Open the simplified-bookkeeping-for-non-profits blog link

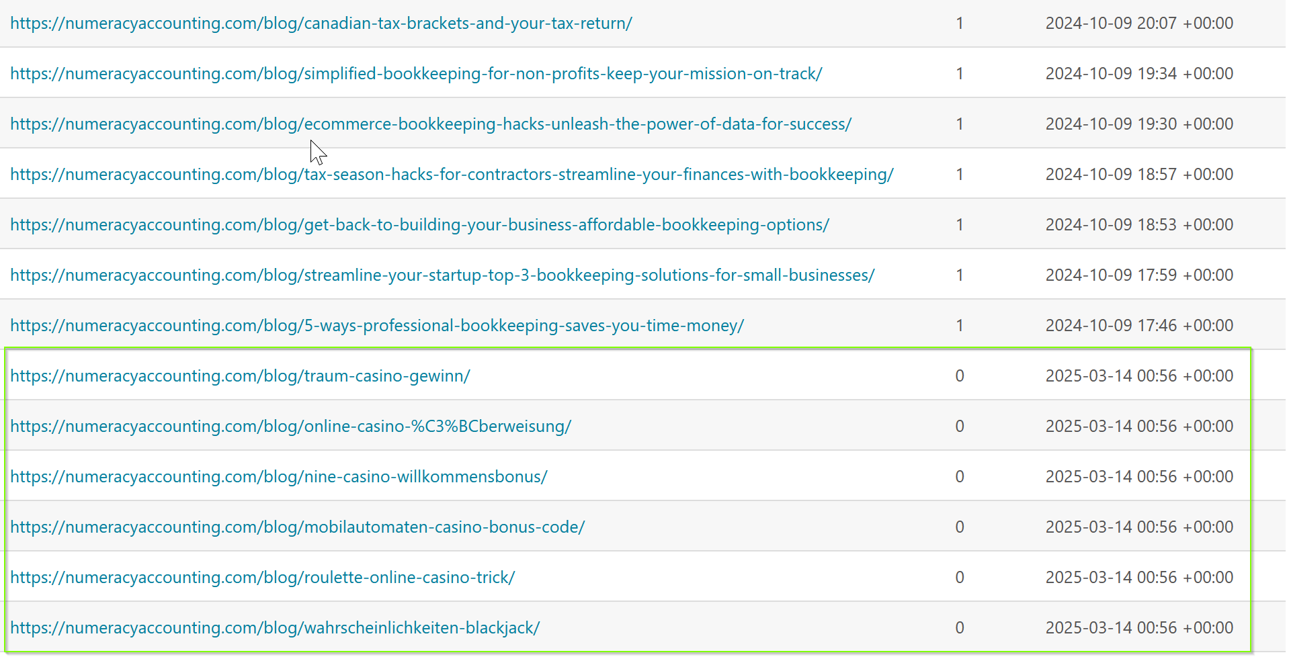click(416, 74)
